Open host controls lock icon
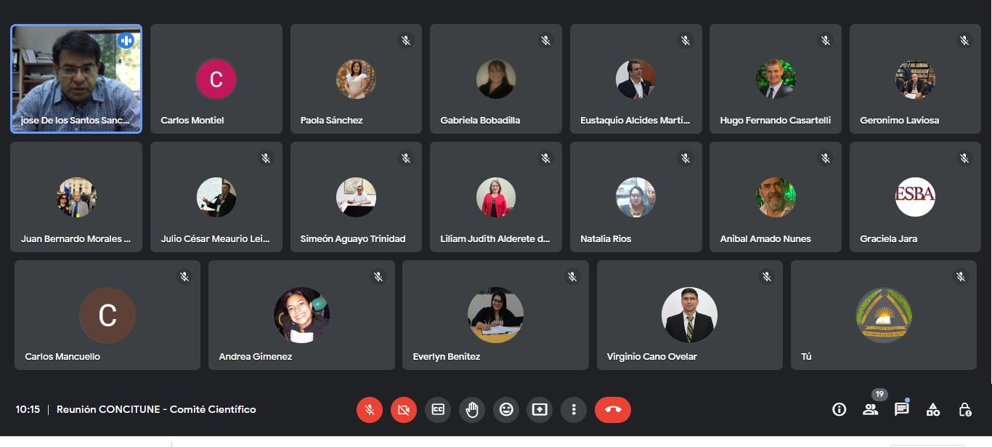992x447 pixels. pos(965,409)
